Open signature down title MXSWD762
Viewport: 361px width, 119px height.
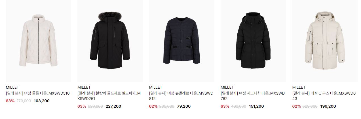pos(253,96)
